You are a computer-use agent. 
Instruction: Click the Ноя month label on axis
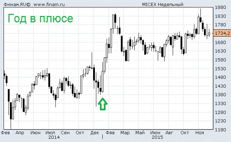(x=199, y=132)
